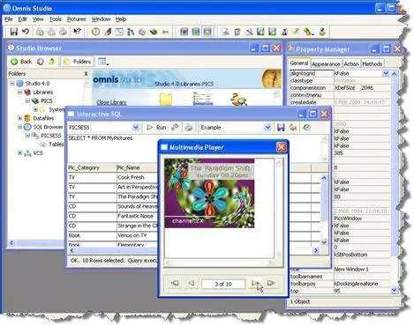Expand the VCS tree node
Viewport: 414px width, 326px height.
(x=19, y=152)
